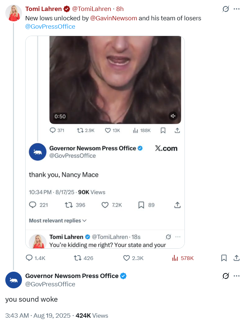This screenshot has height=324, width=245.
Task: Reply to Tomi Lahren's post showing 1.4K replies
Action: [x=29, y=258]
